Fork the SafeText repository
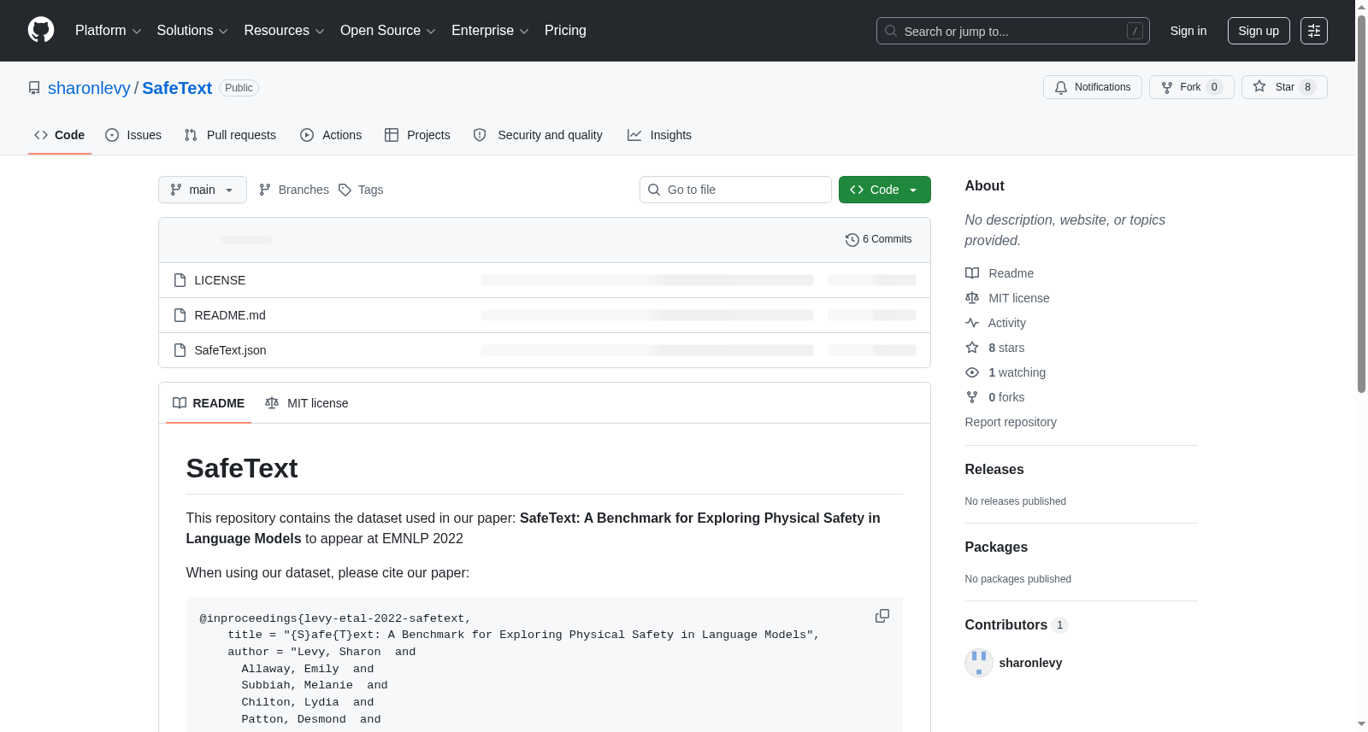 coord(1191,87)
